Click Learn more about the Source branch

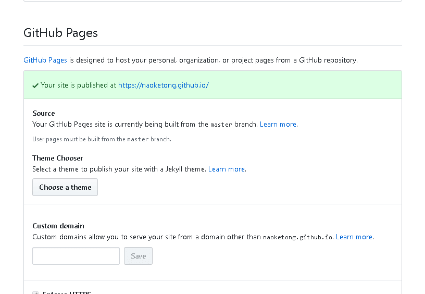(278, 125)
